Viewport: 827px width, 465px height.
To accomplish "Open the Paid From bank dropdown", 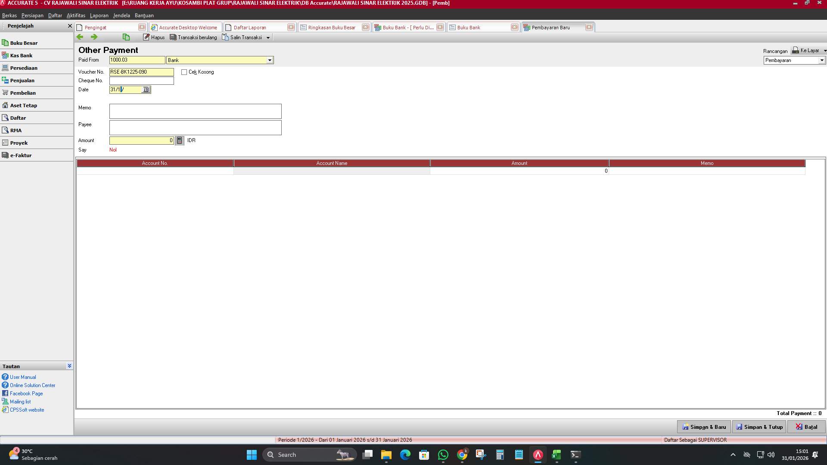I will point(270,60).
